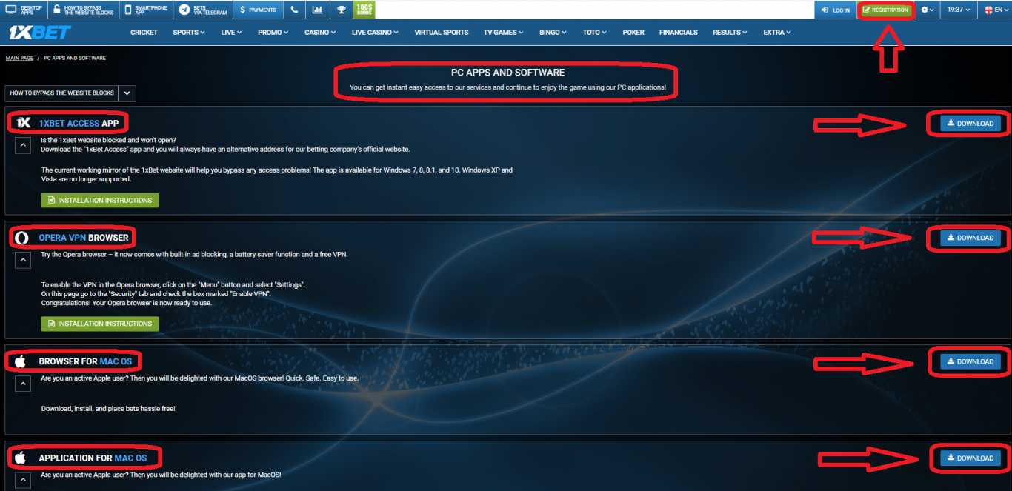
Task: Click the 1X icon beside 1xBet Access App
Action: point(24,123)
